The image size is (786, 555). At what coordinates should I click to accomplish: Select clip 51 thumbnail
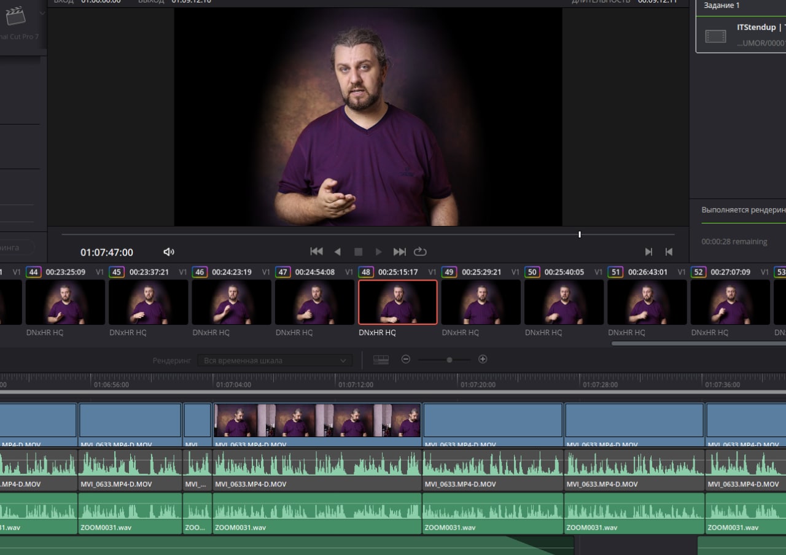click(x=647, y=302)
